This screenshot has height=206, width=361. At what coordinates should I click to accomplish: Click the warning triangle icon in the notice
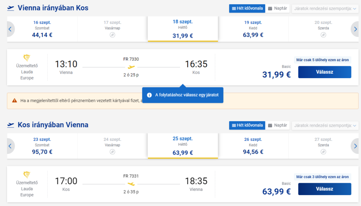coord(14,100)
